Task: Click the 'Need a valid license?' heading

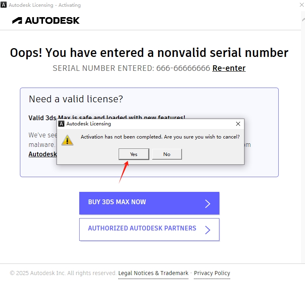Action: (x=76, y=99)
